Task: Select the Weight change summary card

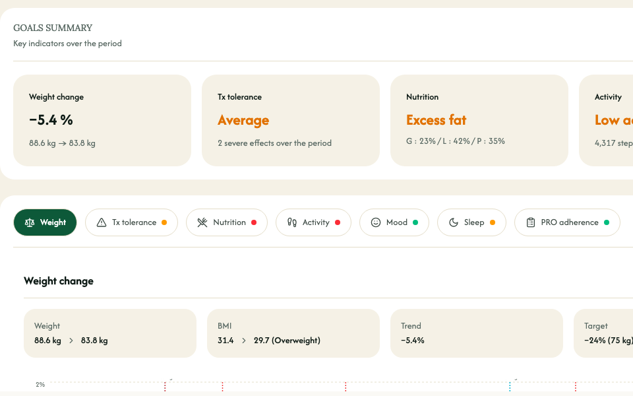Action: tap(102, 120)
